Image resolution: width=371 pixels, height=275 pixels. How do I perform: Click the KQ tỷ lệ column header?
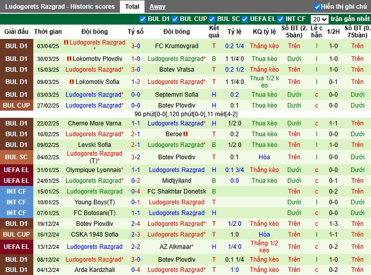coord(264,31)
